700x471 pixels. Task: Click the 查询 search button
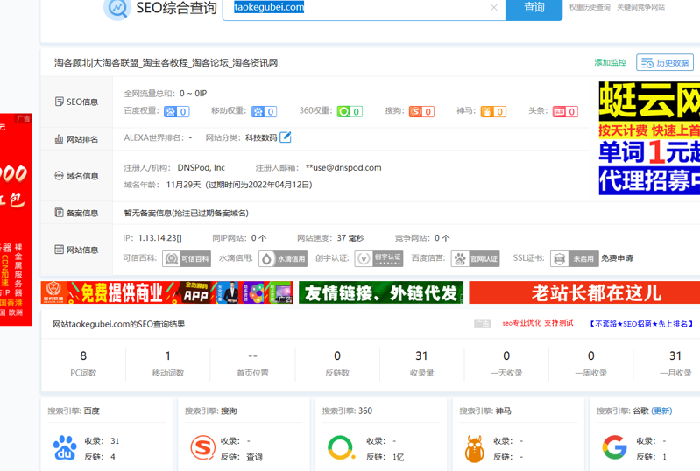pos(534,8)
